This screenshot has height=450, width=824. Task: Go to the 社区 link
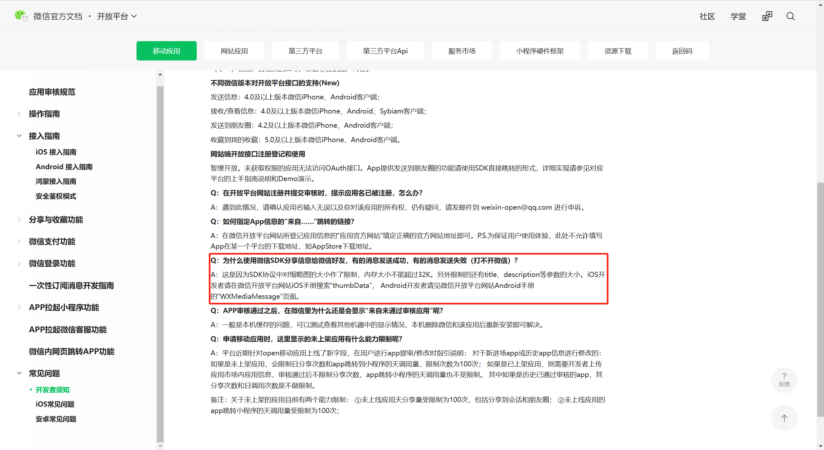point(707,16)
